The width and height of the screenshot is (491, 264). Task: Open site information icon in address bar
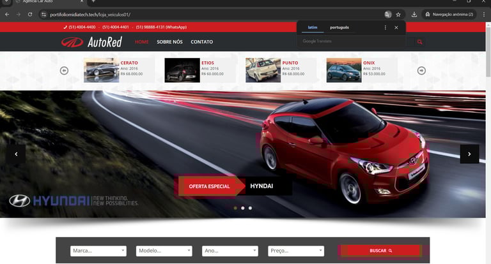[x=43, y=15]
